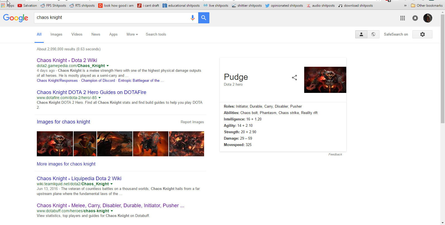445x225 pixels.
Task: Open the first Chaos Knight image thumbnail
Action: click(x=55, y=144)
